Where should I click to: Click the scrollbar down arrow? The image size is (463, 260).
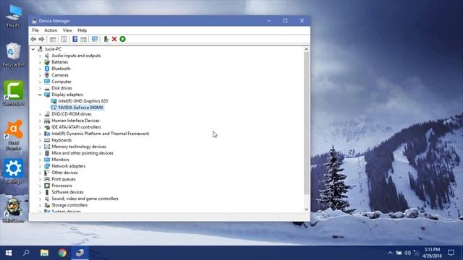click(x=307, y=209)
